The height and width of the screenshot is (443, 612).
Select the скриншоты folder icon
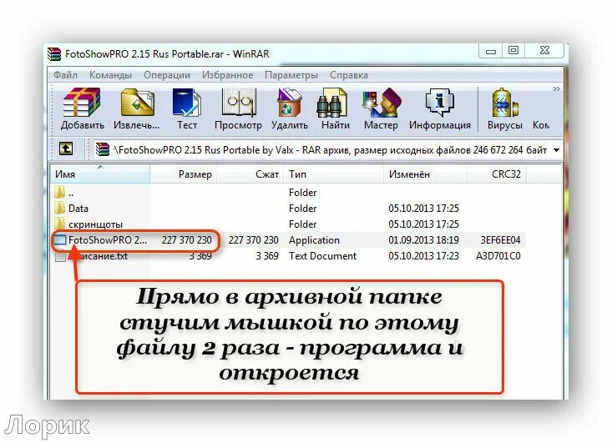point(60,224)
